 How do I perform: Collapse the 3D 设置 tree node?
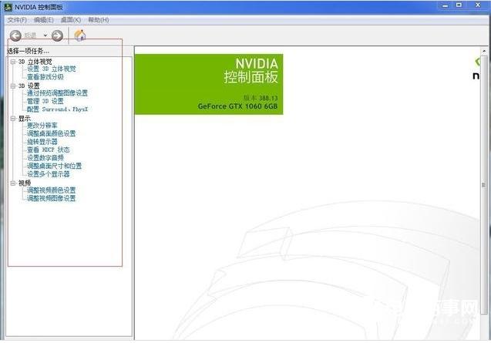point(12,86)
